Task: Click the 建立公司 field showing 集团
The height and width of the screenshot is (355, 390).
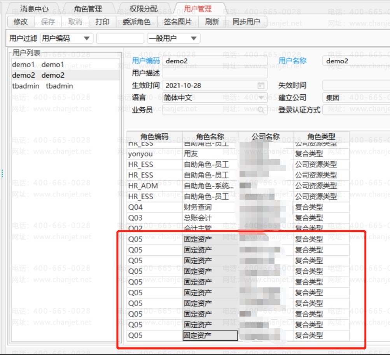Action: [x=356, y=97]
